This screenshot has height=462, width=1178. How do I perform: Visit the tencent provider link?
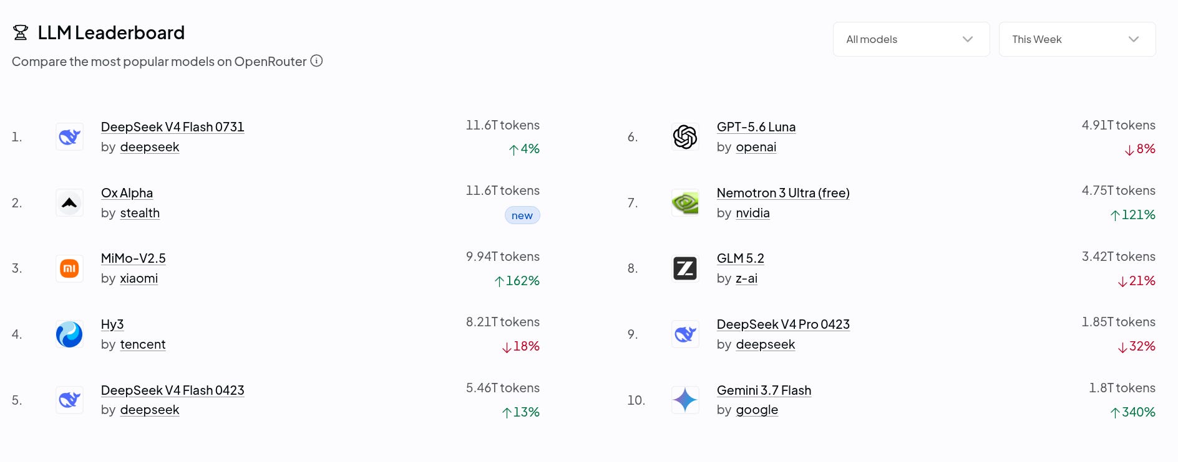(x=142, y=344)
